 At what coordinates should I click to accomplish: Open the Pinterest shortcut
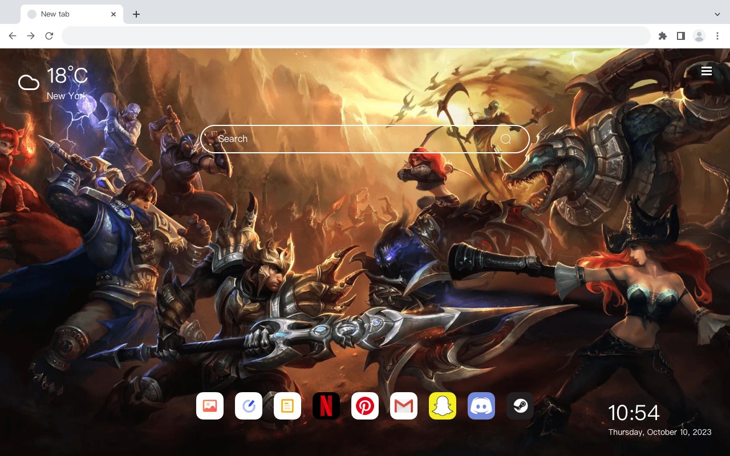pyautogui.click(x=365, y=406)
